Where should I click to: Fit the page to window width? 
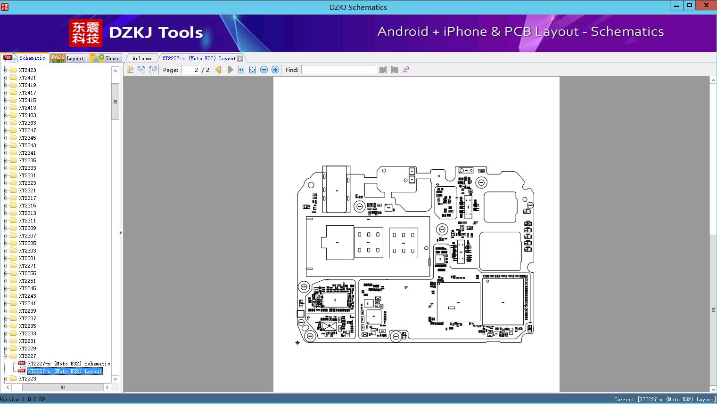pyautogui.click(x=241, y=70)
